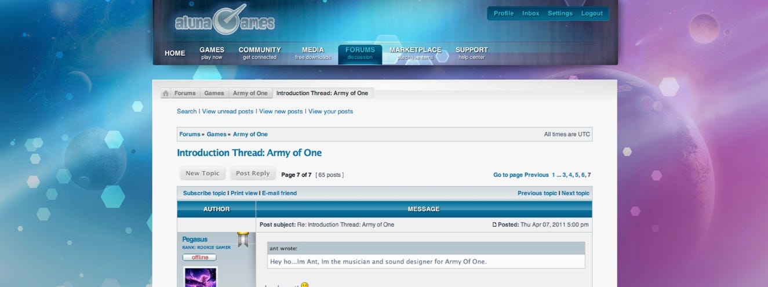Image resolution: width=768 pixels, height=287 pixels.
Task: Click View your posts
Action: pos(330,111)
